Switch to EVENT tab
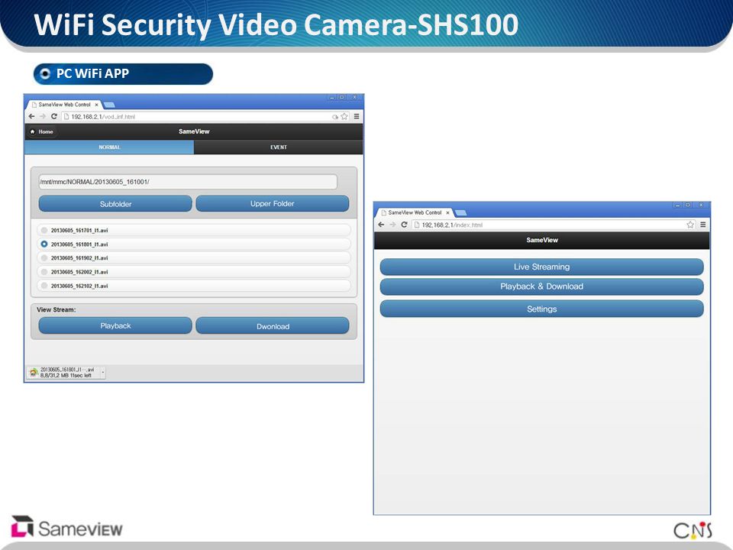733x550 pixels. [x=278, y=147]
